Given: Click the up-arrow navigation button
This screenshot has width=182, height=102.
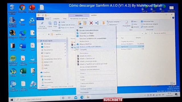Looking at the screenshot, I should pos(49,34).
